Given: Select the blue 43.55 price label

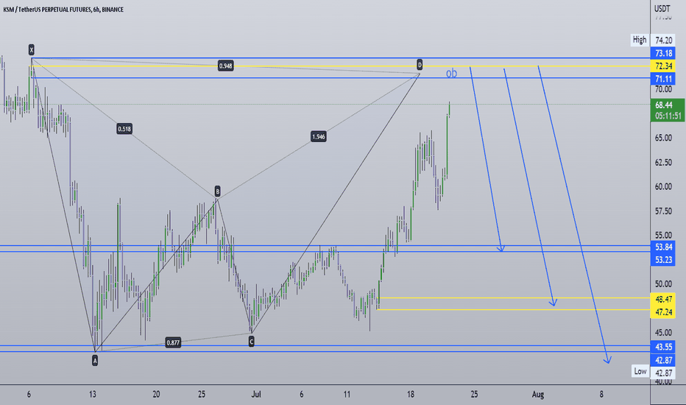Looking at the screenshot, I should coord(663,347).
